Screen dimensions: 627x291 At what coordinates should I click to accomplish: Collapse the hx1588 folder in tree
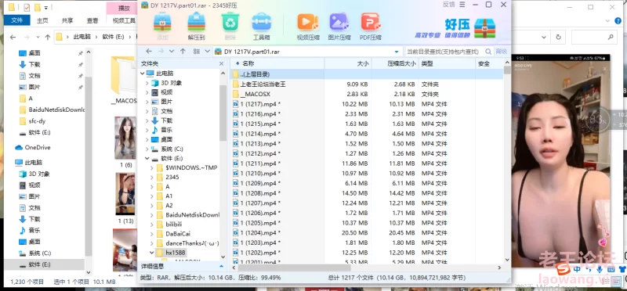(151, 253)
